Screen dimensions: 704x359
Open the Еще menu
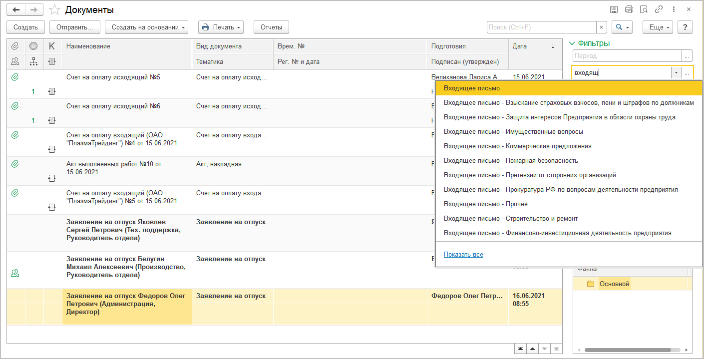click(658, 27)
